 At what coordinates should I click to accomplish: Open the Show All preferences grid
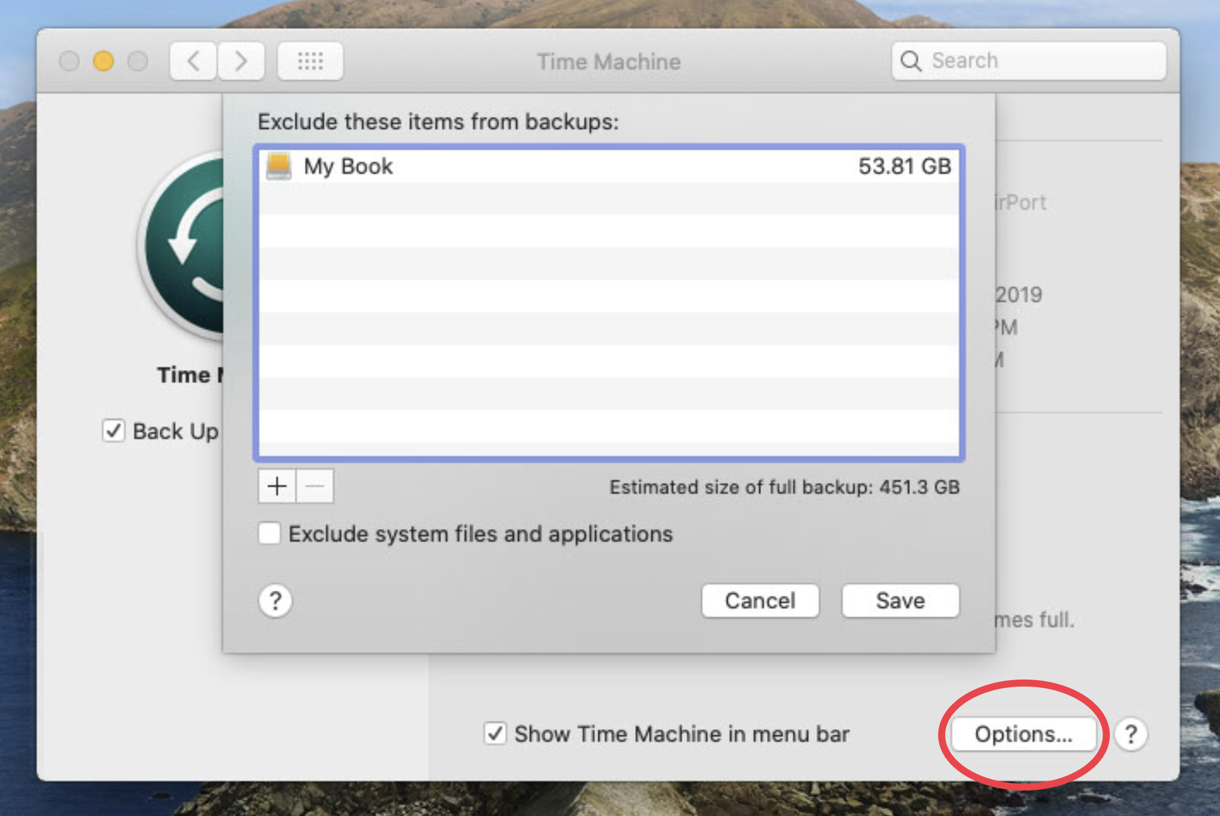pos(310,61)
